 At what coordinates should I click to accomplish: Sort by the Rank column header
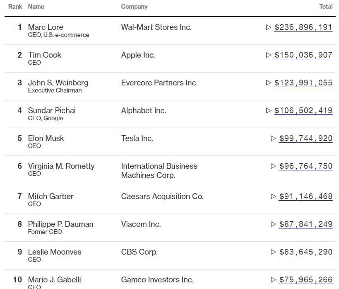point(15,7)
